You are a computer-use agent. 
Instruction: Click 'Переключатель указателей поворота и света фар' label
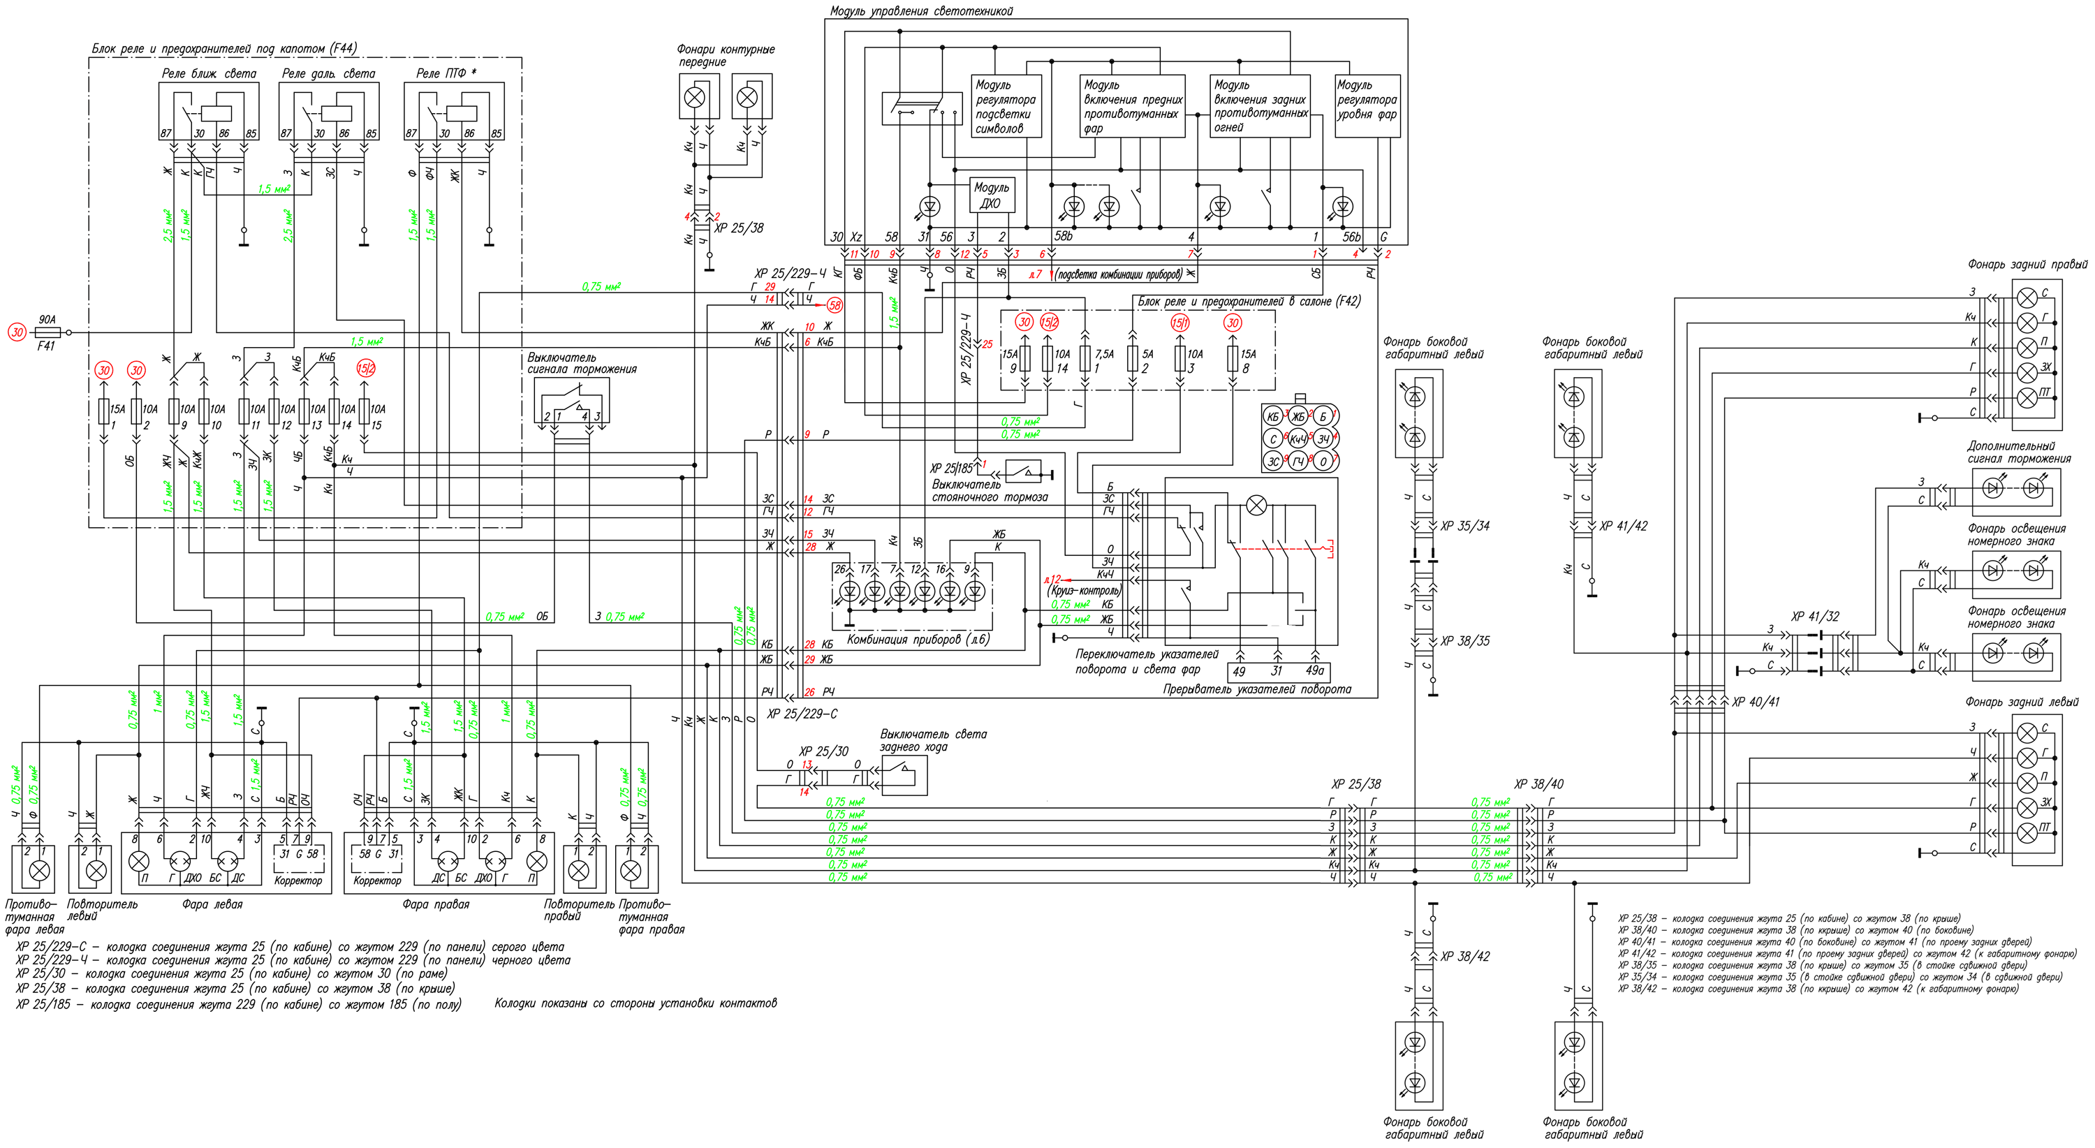point(1147,662)
